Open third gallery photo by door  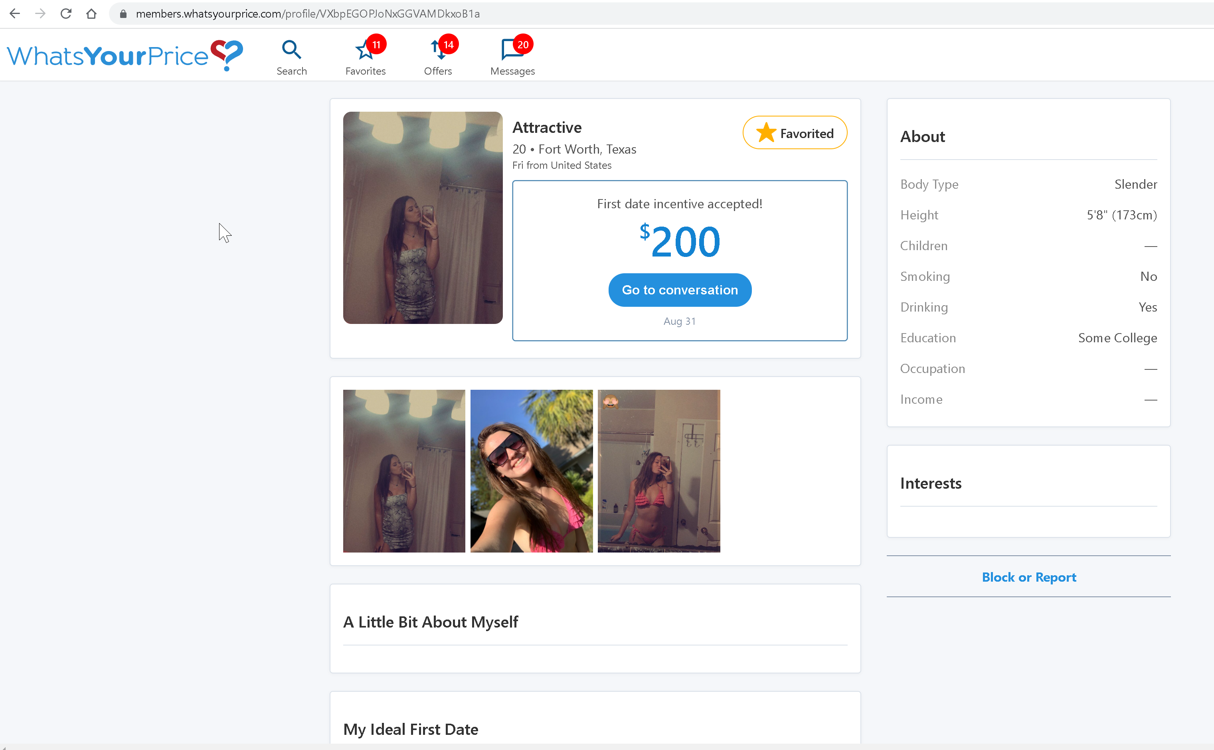(659, 471)
